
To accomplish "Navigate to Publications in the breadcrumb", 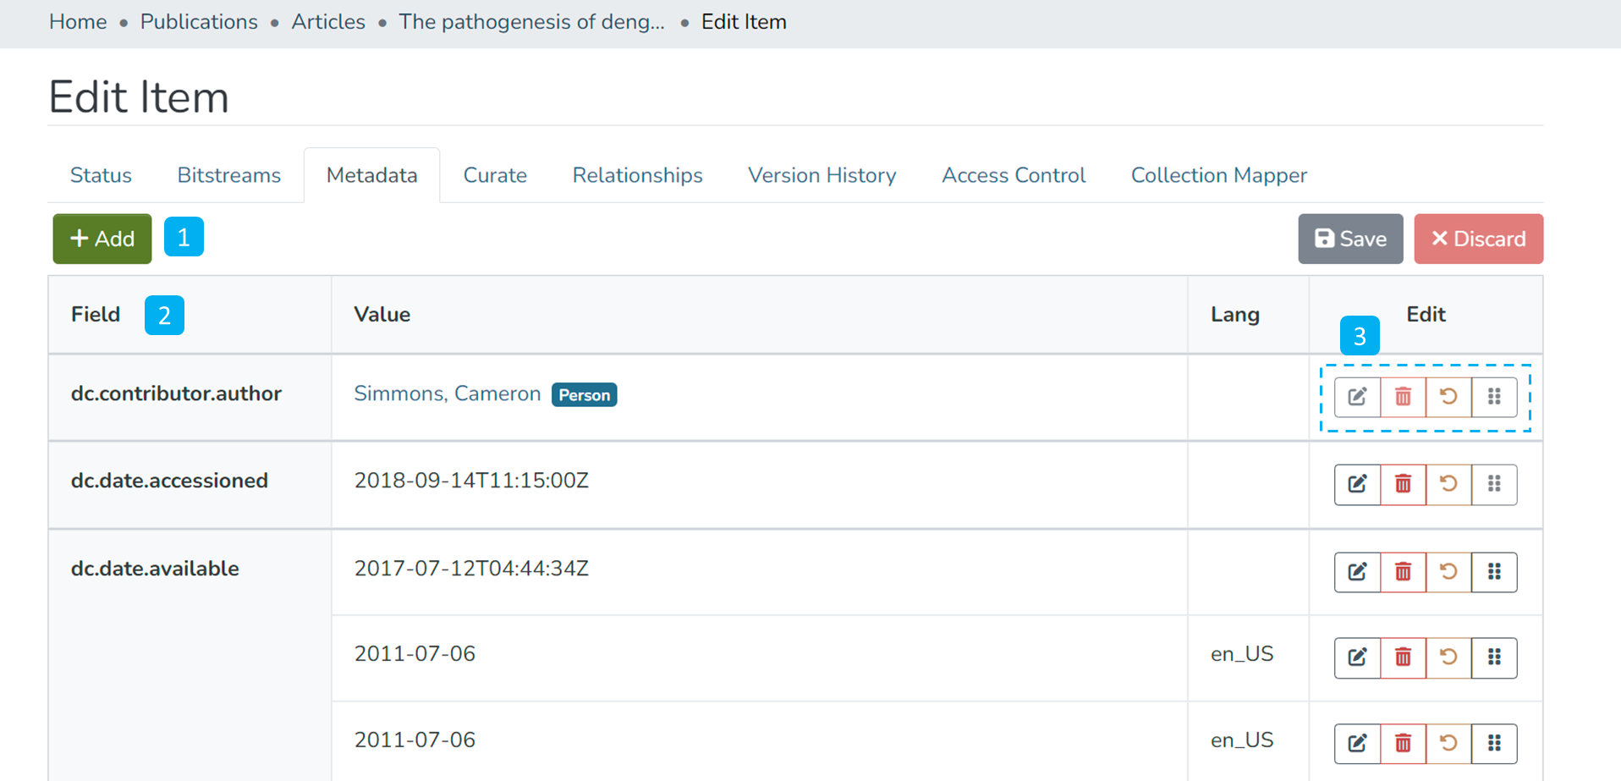I will 199,22.
